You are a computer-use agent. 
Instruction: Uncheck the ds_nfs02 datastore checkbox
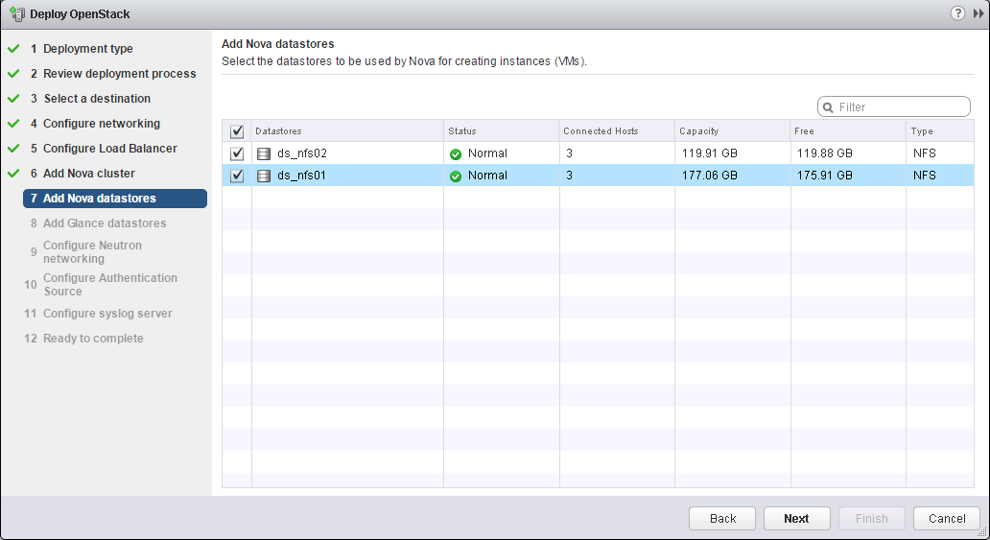click(237, 153)
